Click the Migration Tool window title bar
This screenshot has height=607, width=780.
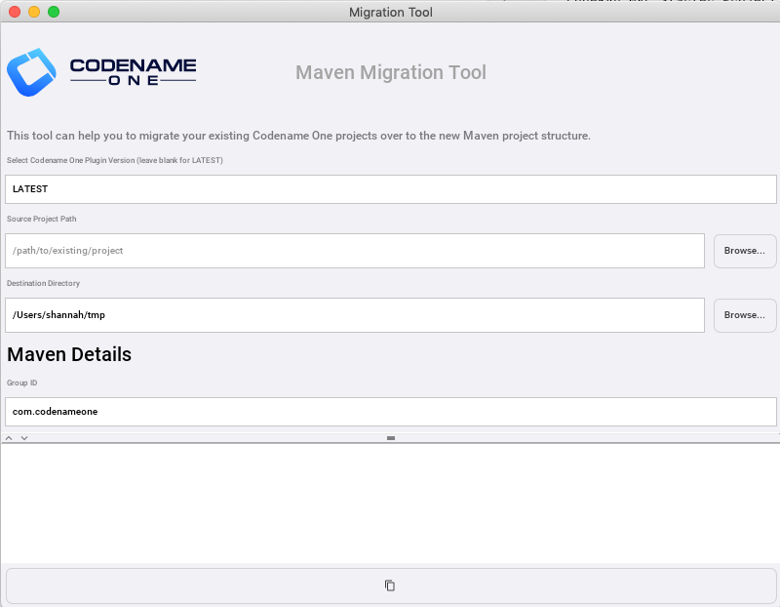[390, 12]
